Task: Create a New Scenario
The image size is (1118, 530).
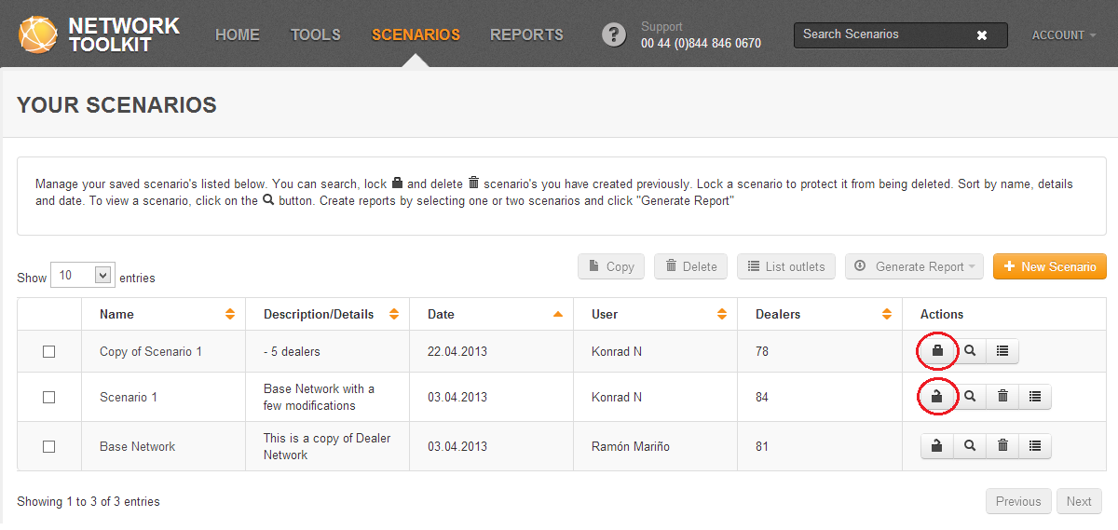Action: pos(1049,266)
